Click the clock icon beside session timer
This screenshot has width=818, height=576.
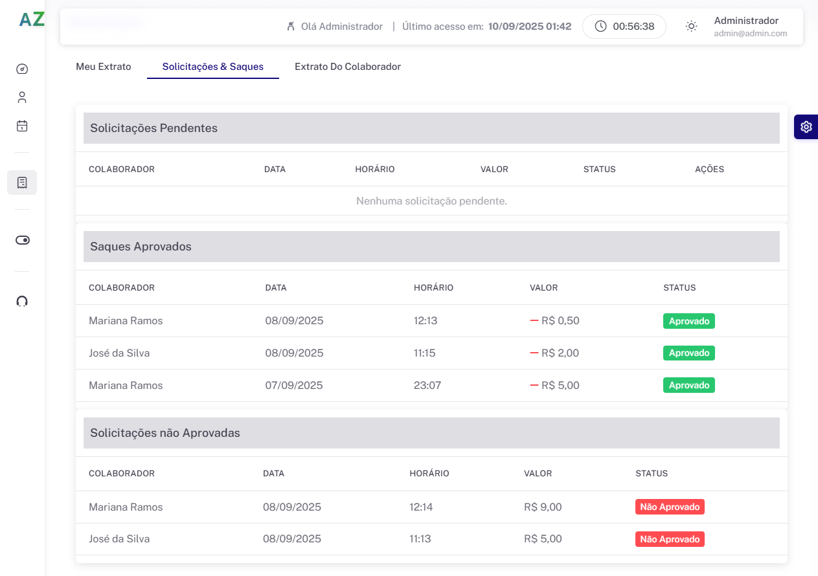(601, 27)
